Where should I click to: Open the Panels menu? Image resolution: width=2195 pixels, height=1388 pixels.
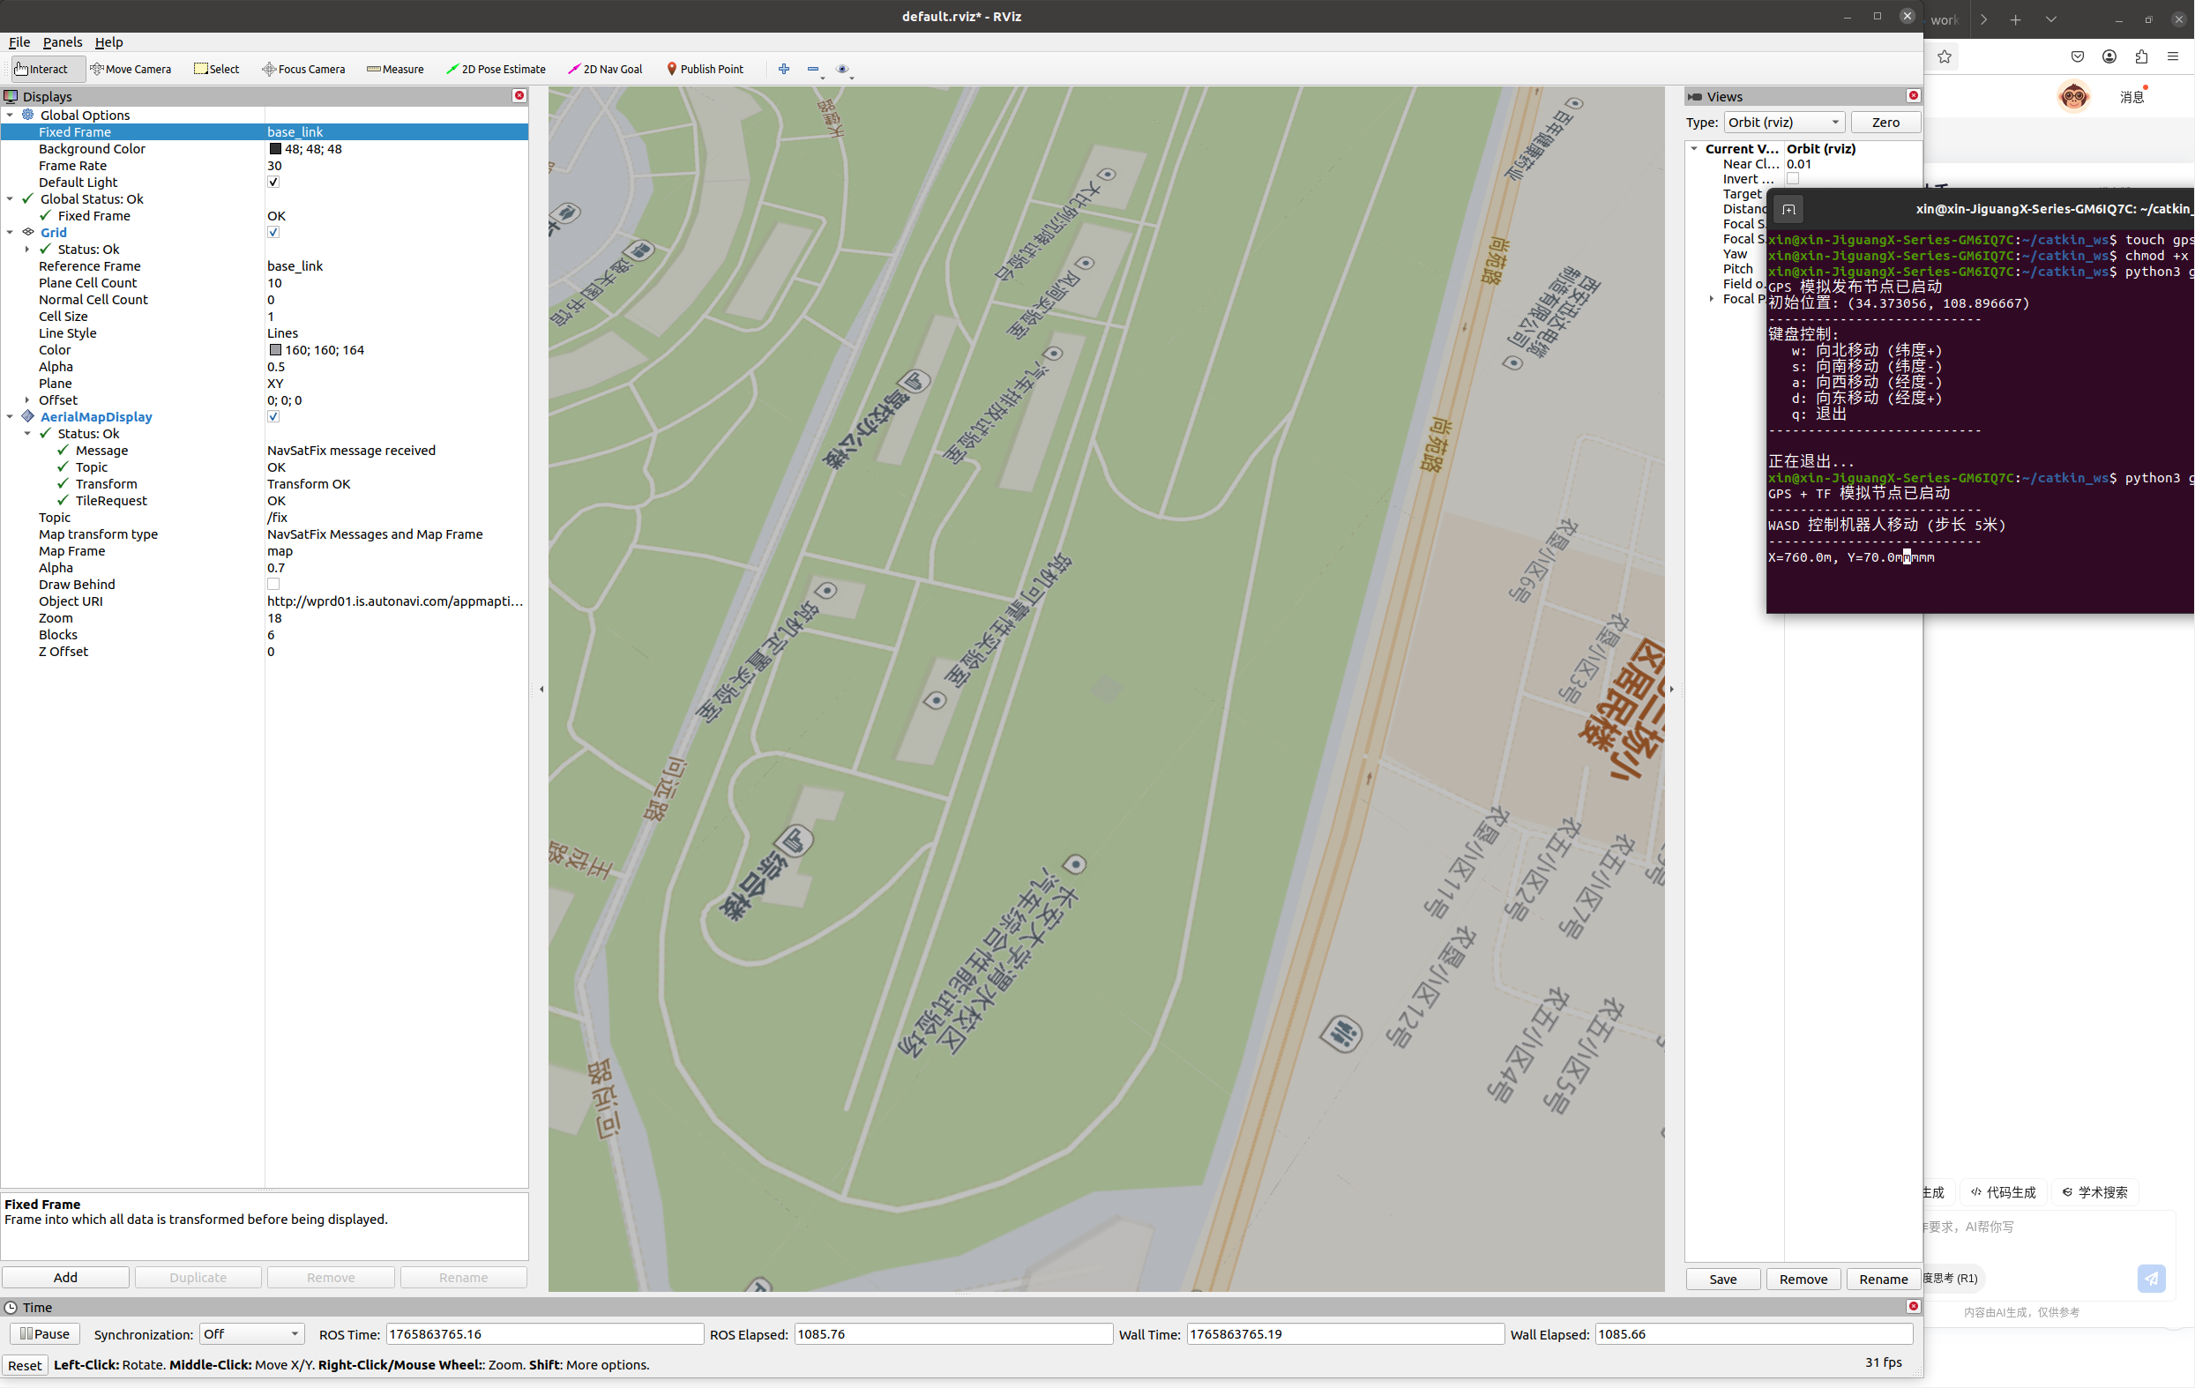(x=62, y=42)
